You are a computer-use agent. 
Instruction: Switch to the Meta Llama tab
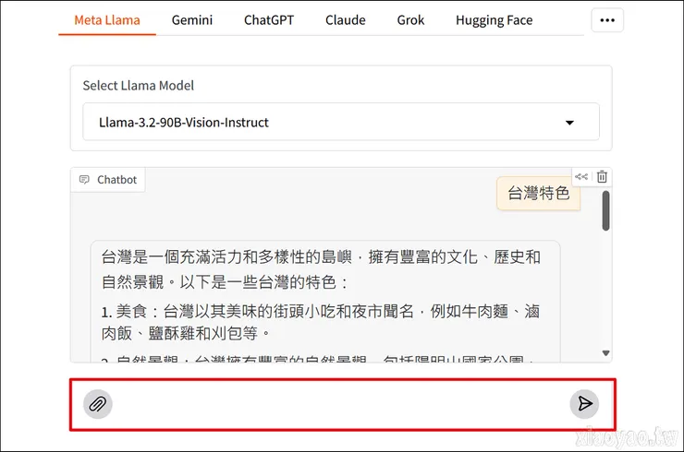pos(107,20)
